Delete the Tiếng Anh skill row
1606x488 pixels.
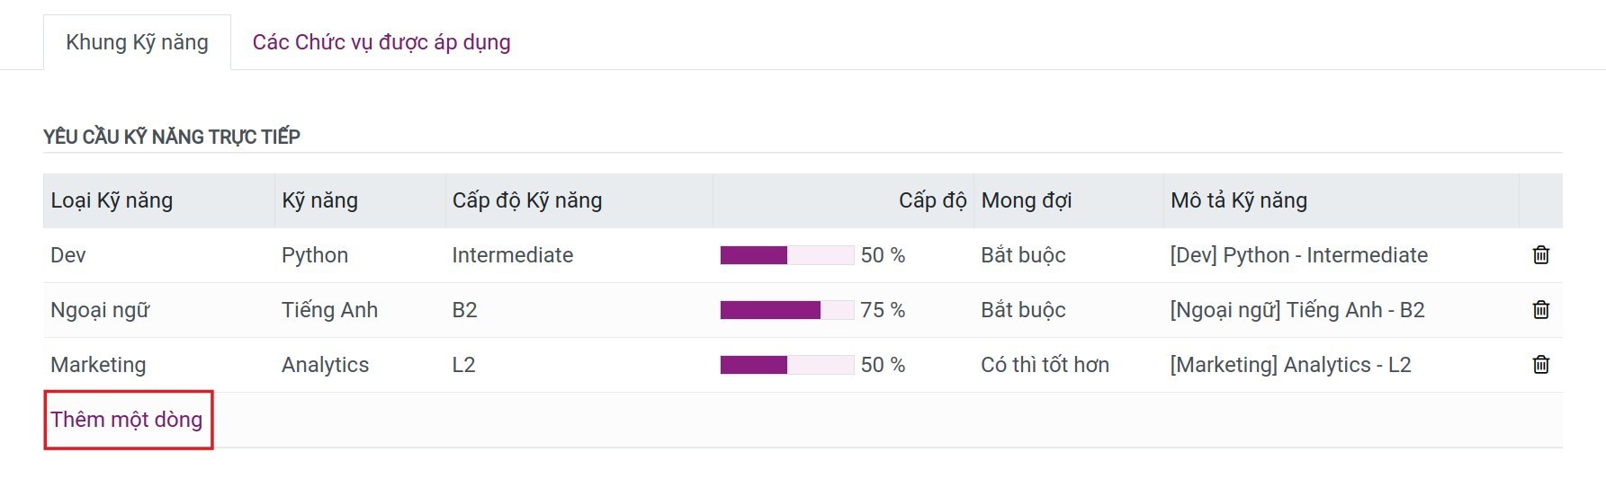[x=1540, y=310]
